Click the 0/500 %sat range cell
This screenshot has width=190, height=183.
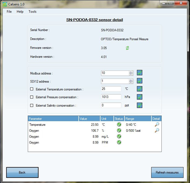pyautogui.click(x=133, y=131)
